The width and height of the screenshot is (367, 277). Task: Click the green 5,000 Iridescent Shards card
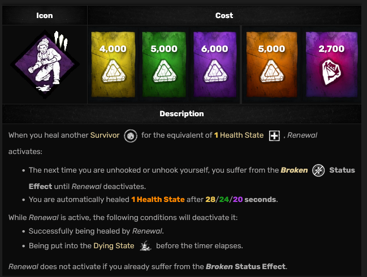click(x=164, y=64)
